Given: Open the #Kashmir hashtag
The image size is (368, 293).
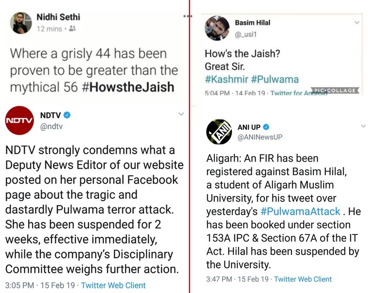Looking at the screenshot, I should (x=224, y=79).
